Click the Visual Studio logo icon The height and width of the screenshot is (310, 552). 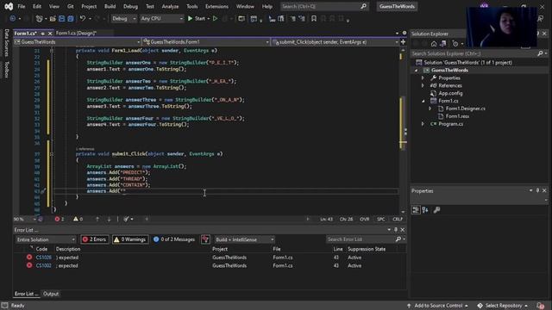tap(9, 6)
